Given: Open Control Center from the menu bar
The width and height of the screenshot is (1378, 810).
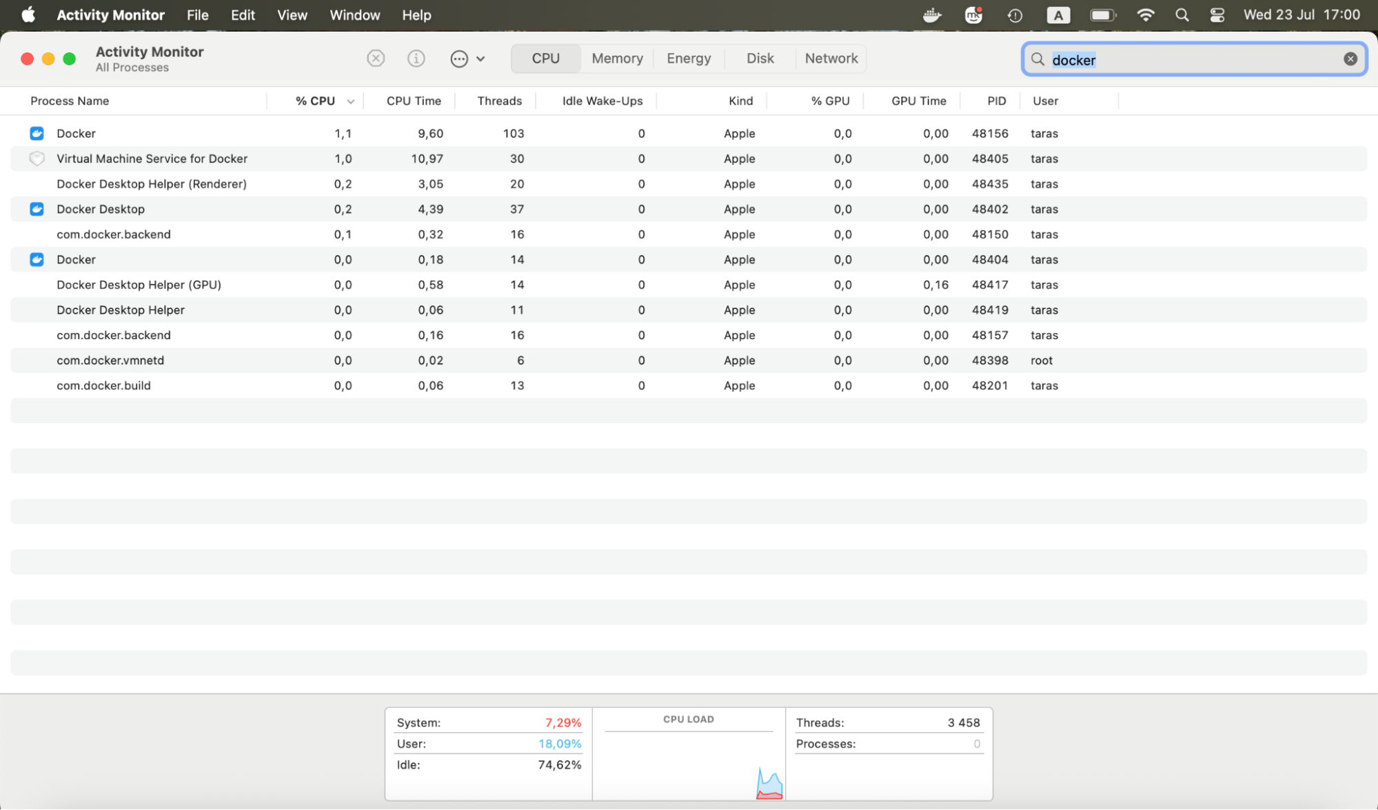Looking at the screenshot, I should 1217,14.
